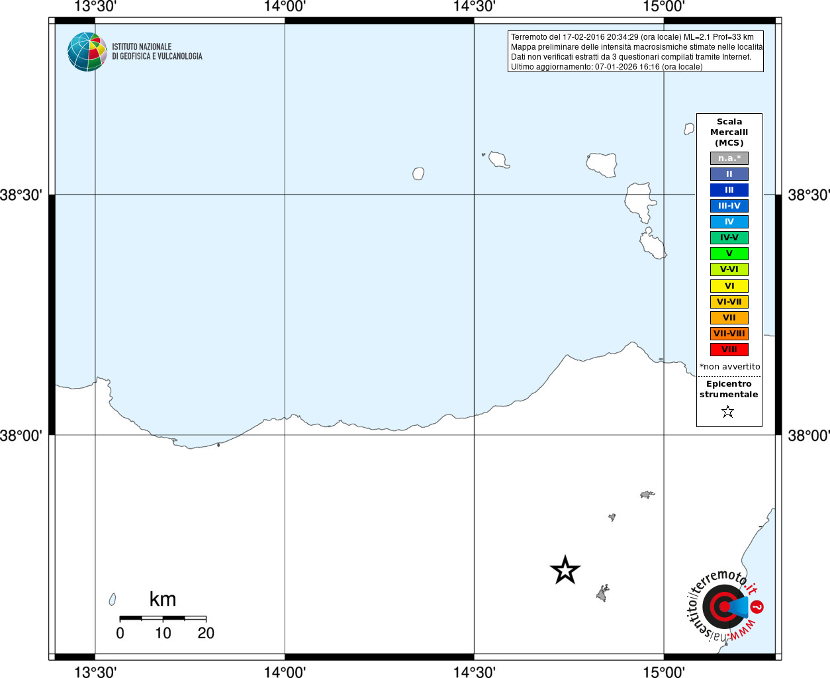
Task: Click the bottom axis label 14°30'
Action: tap(474, 671)
